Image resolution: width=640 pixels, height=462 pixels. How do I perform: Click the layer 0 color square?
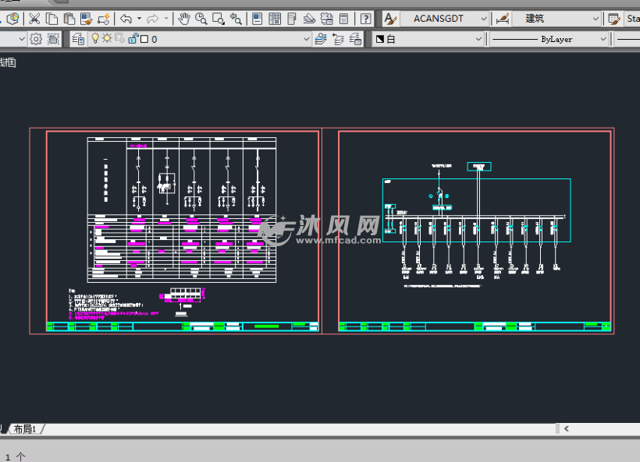pyautogui.click(x=144, y=39)
